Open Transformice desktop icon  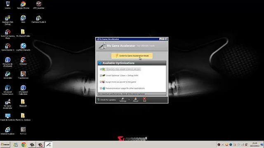(x=23, y=75)
